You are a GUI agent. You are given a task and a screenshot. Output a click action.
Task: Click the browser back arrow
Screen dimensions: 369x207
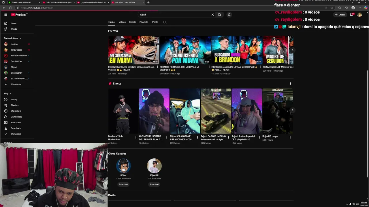4,8
